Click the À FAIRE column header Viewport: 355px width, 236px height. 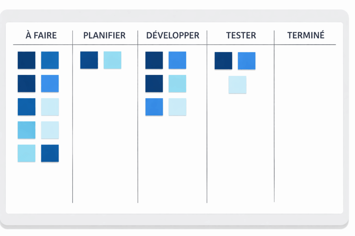point(41,35)
